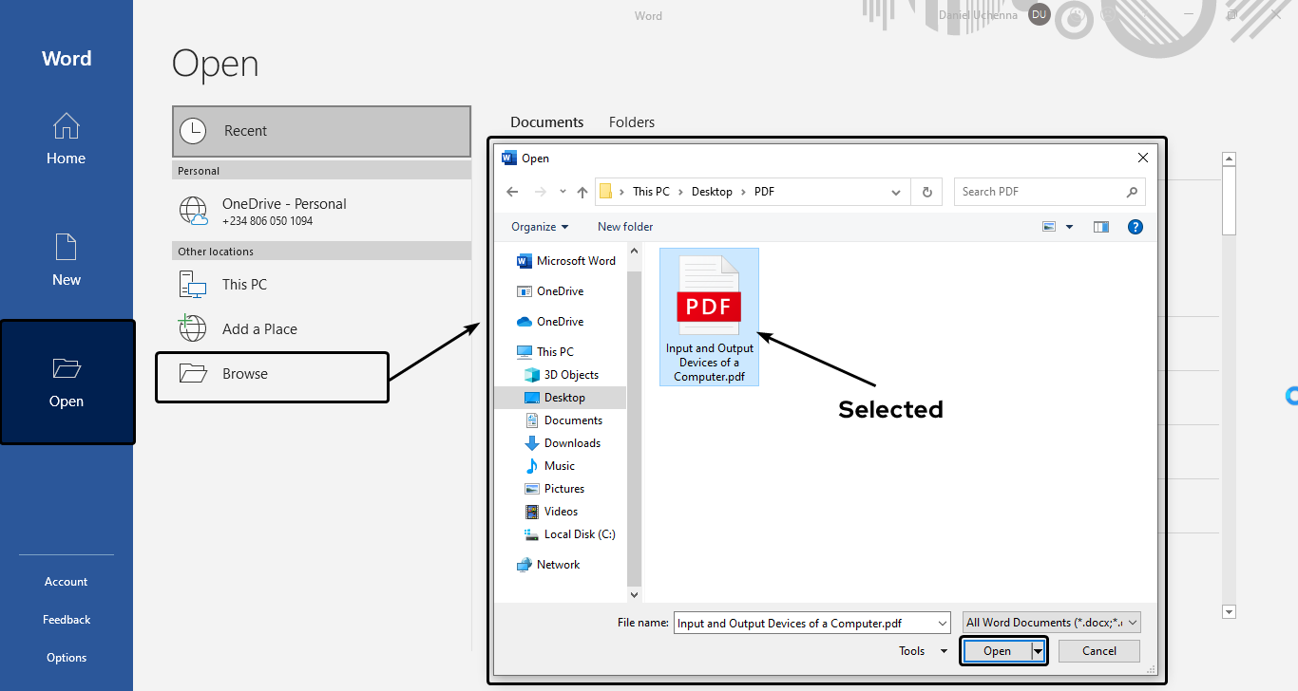The height and width of the screenshot is (691, 1298).
Task: Select the New document icon
Action: pyautogui.click(x=66, y=247)
